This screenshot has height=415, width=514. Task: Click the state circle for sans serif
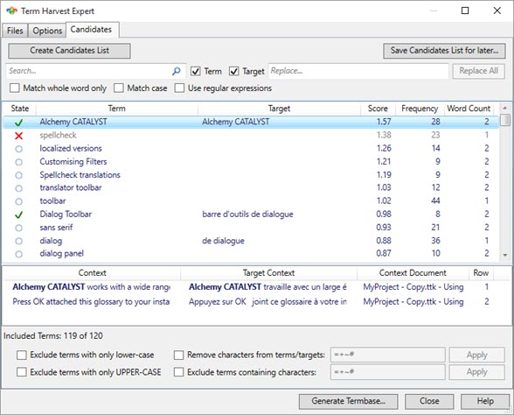click(x=18, y=228)
